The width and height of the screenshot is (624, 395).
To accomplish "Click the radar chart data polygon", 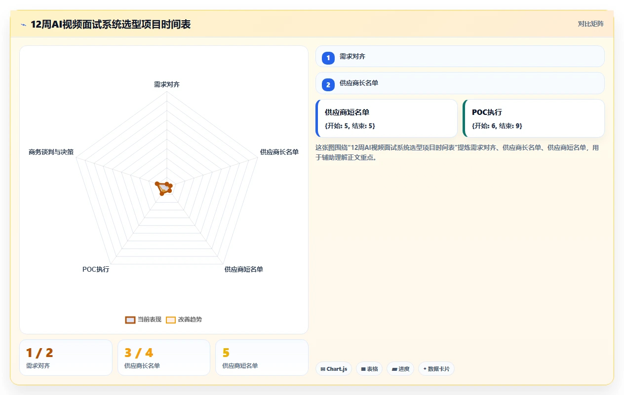I will (x=163, y=188).
